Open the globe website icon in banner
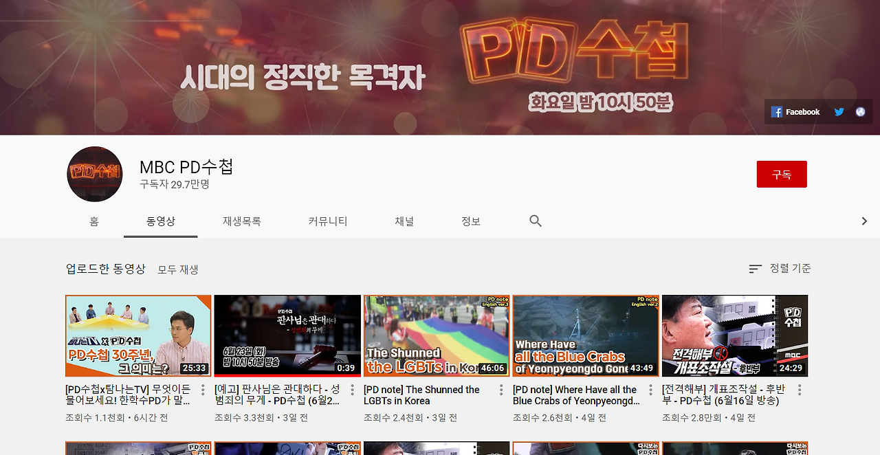This screenshot has width=880, height=455. (x=860, y=112)
